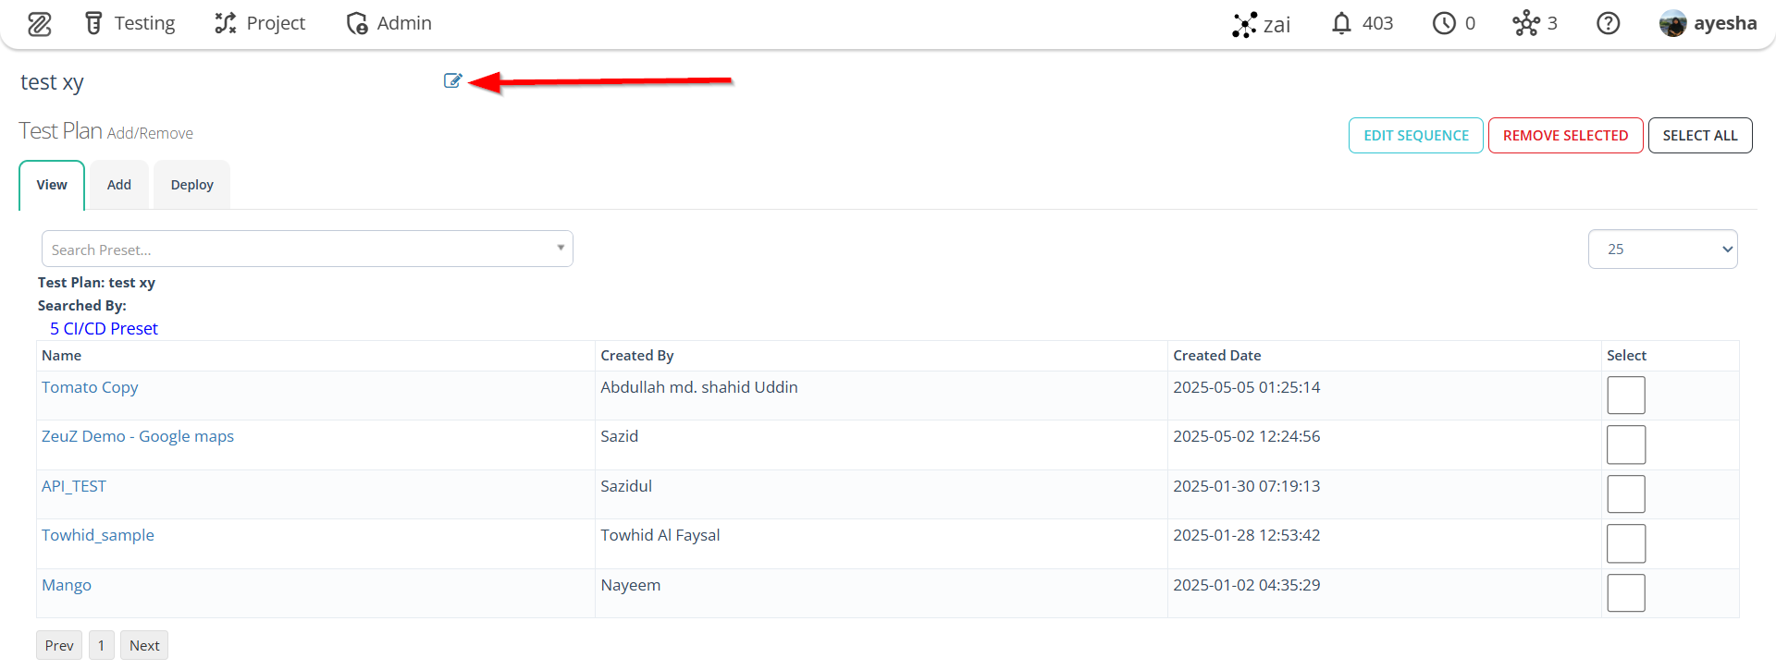
Task: Click the Admin shield icon
Action: click(357, 23)
